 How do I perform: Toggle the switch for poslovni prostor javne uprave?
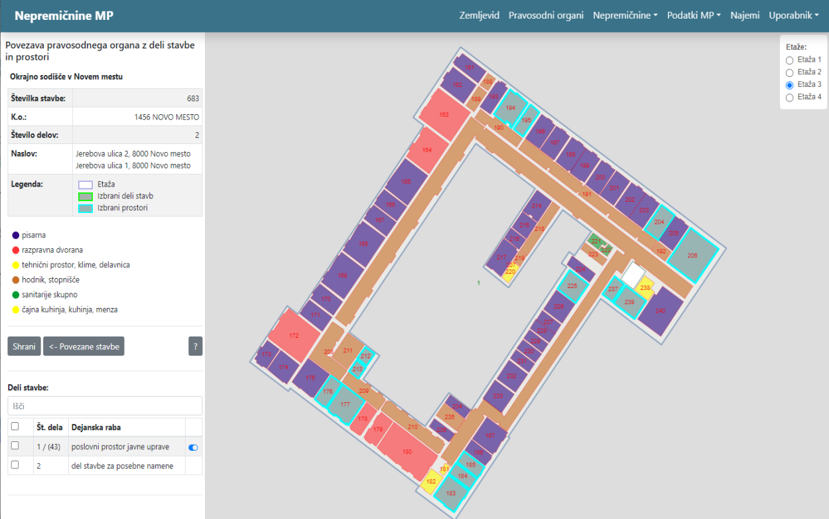point(194,447)
